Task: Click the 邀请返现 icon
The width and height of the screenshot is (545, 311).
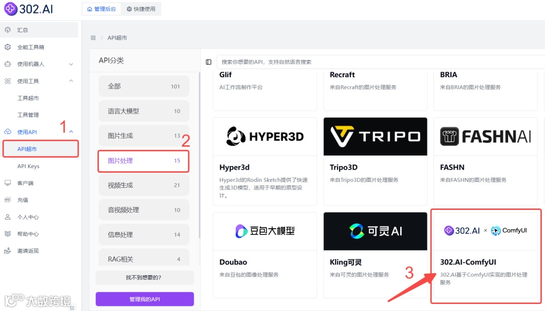Action: (8, 251)
